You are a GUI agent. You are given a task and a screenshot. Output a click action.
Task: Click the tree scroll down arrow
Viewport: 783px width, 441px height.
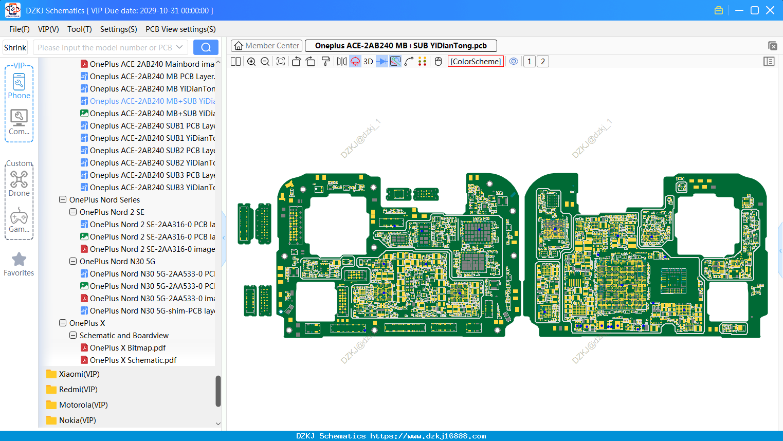tap(218, 424)
